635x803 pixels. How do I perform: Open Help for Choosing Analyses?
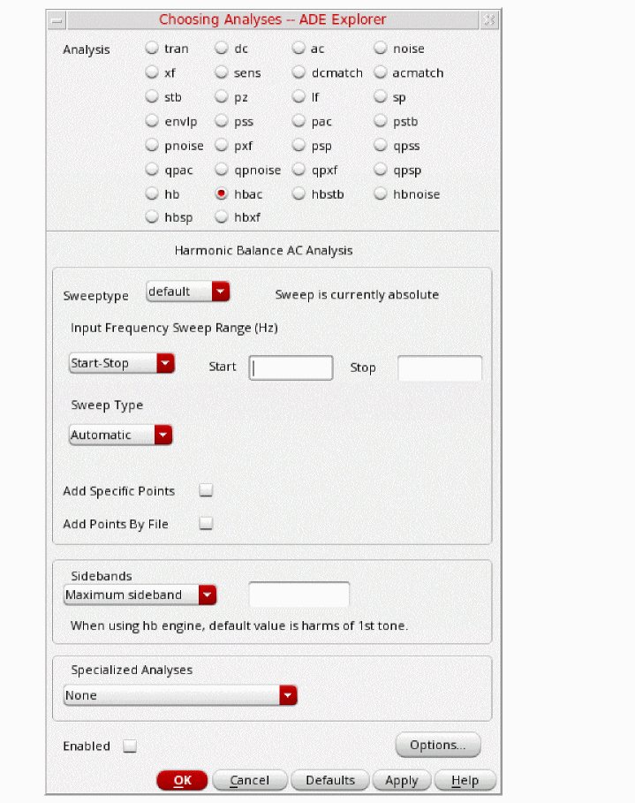pyautogui.click(x=465, y=780)
